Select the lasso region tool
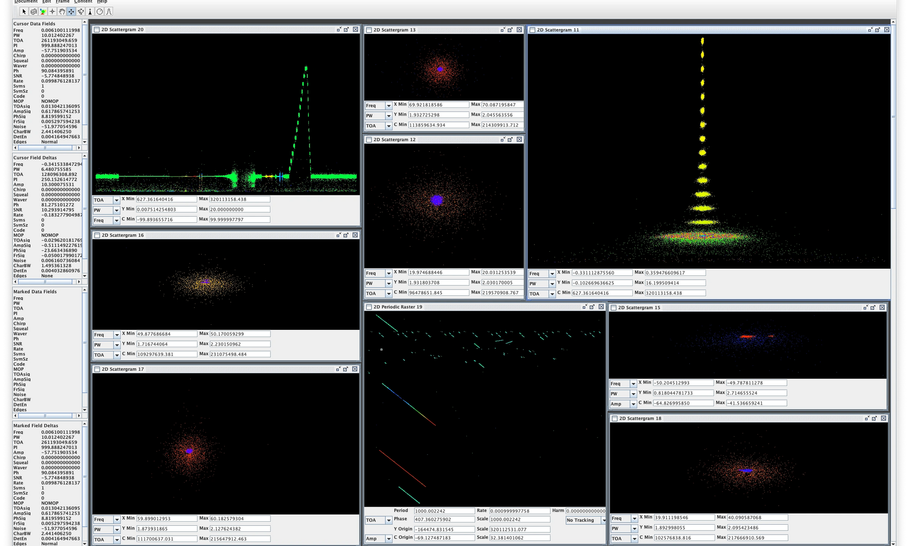The width and height of the screenshot is (909, 546). coord(33,11)
